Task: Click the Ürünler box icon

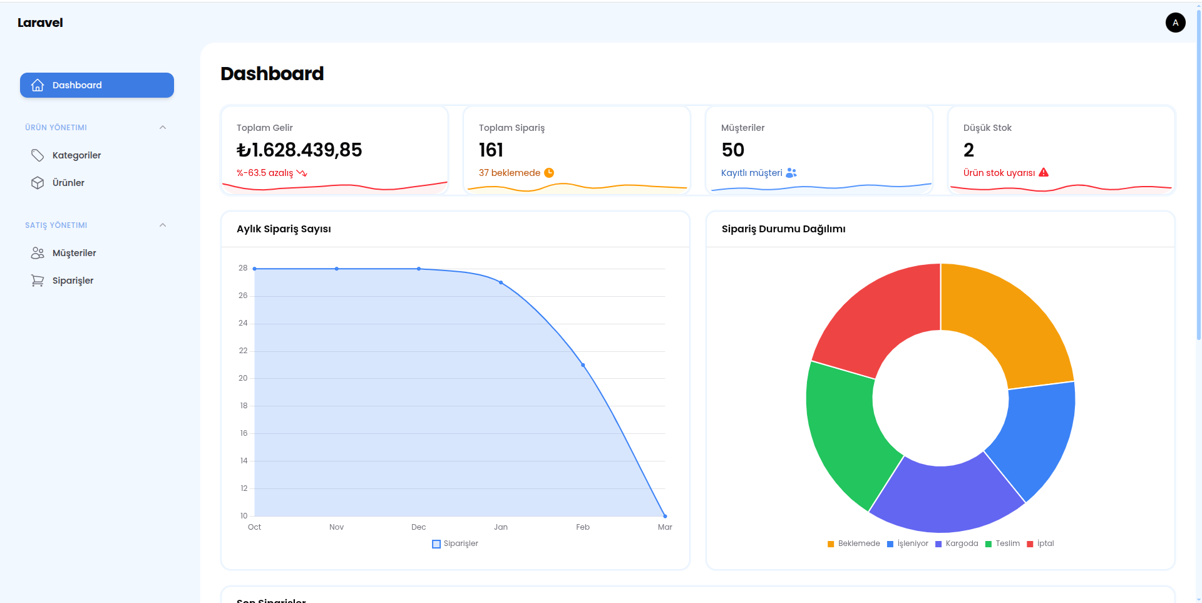Action: click(38, 183)
